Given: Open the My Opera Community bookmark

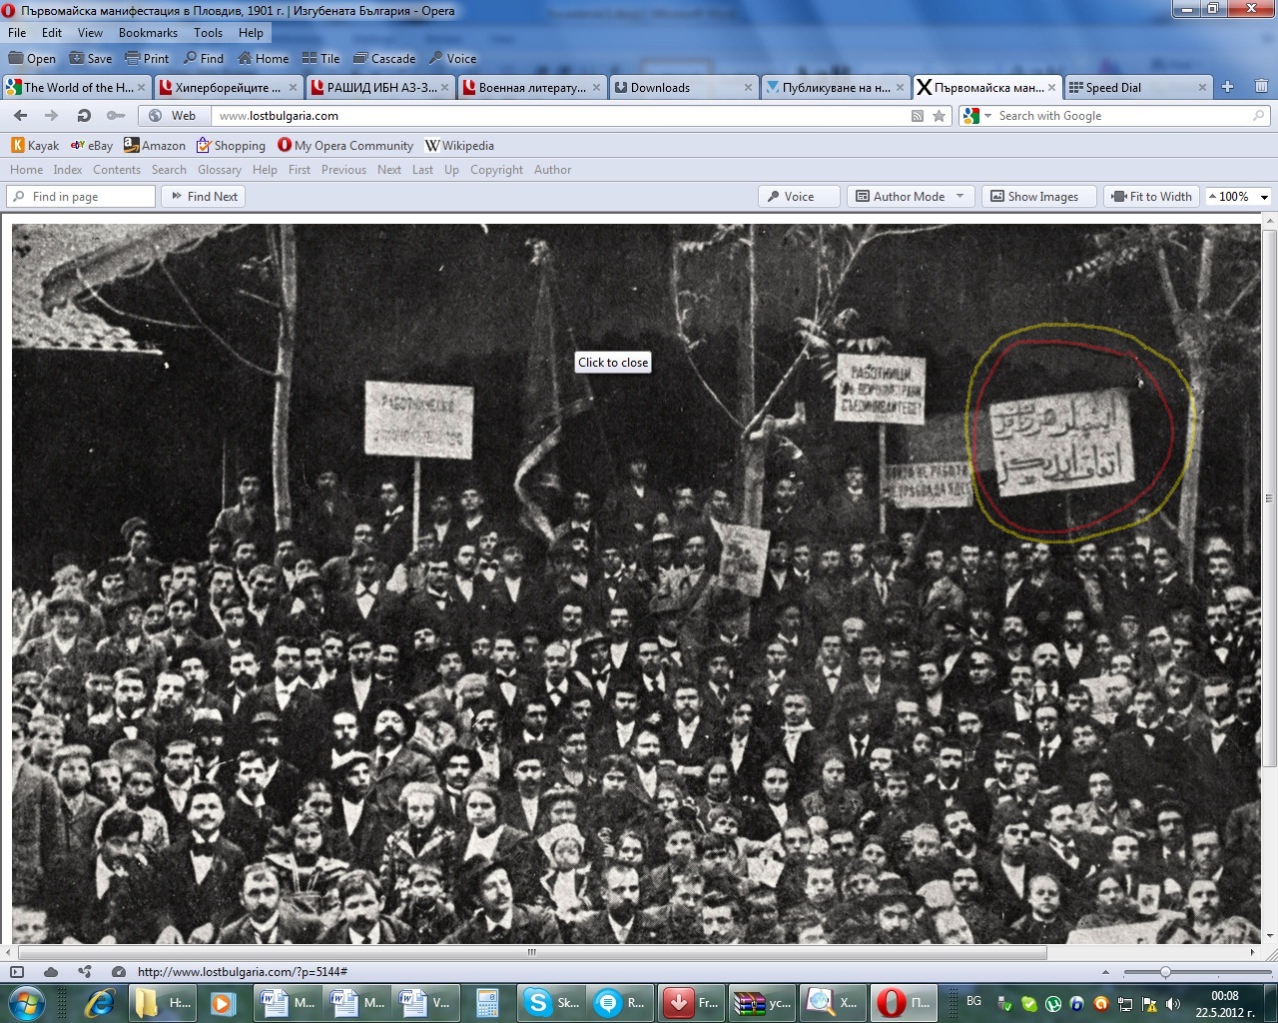Looking at the screenshot, I should click(x=345, y=146).
